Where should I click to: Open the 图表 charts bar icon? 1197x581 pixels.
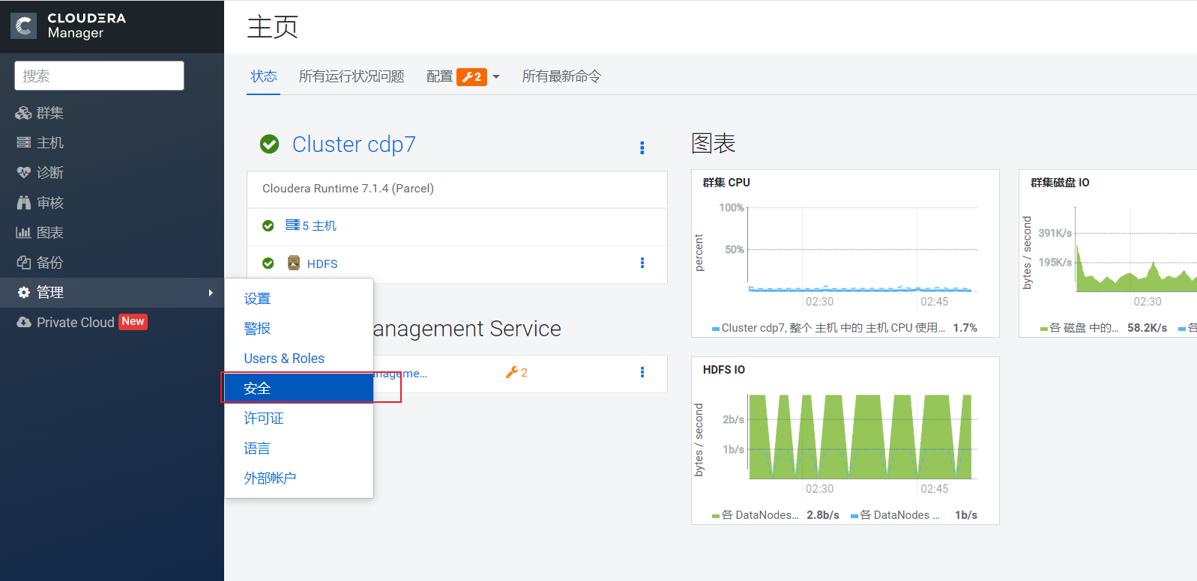[23, 233]
